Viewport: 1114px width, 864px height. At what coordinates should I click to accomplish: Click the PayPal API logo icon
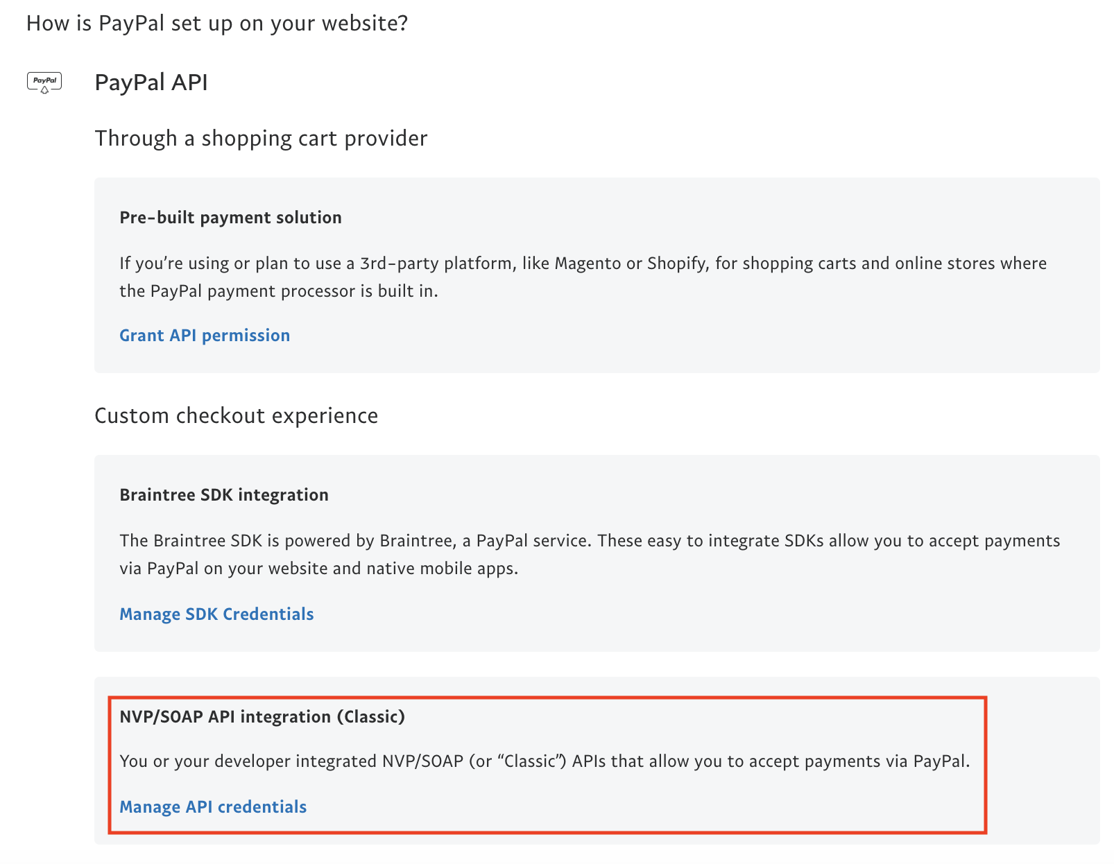[44, 83]
